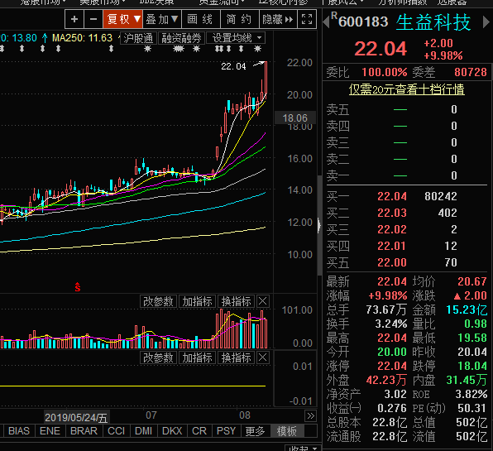This screenshot has height=451, width=493.
Task: Click the 18.06 price label on axis
Action: (294, 118)
